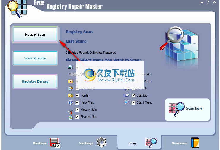Click the Fonts folder icon
Viewport: 220px width, 150px height.
point(71,95)
